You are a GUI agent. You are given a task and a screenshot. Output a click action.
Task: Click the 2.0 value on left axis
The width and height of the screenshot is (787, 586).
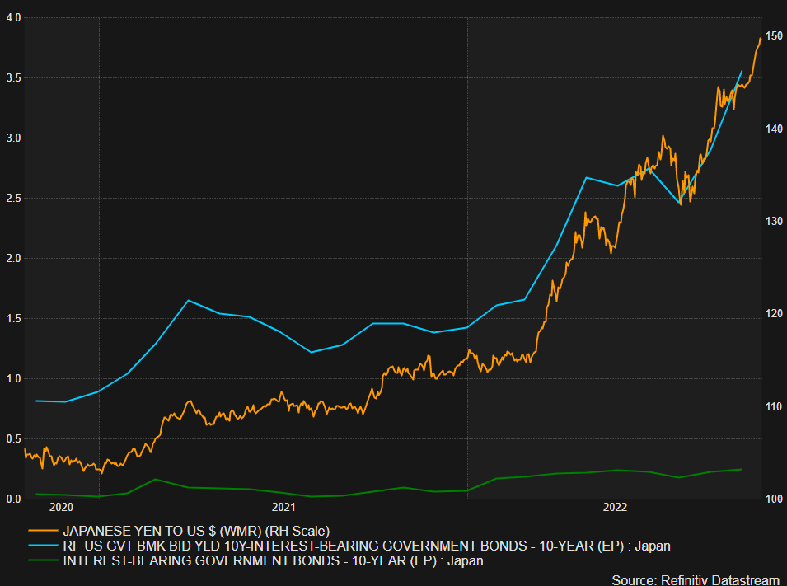13,258
